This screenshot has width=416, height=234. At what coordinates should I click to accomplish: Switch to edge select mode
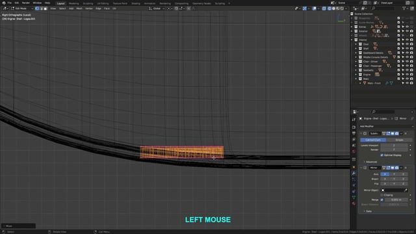41,8
